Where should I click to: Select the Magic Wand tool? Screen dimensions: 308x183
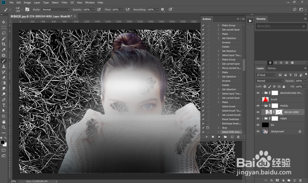click(x=3, y=39)
